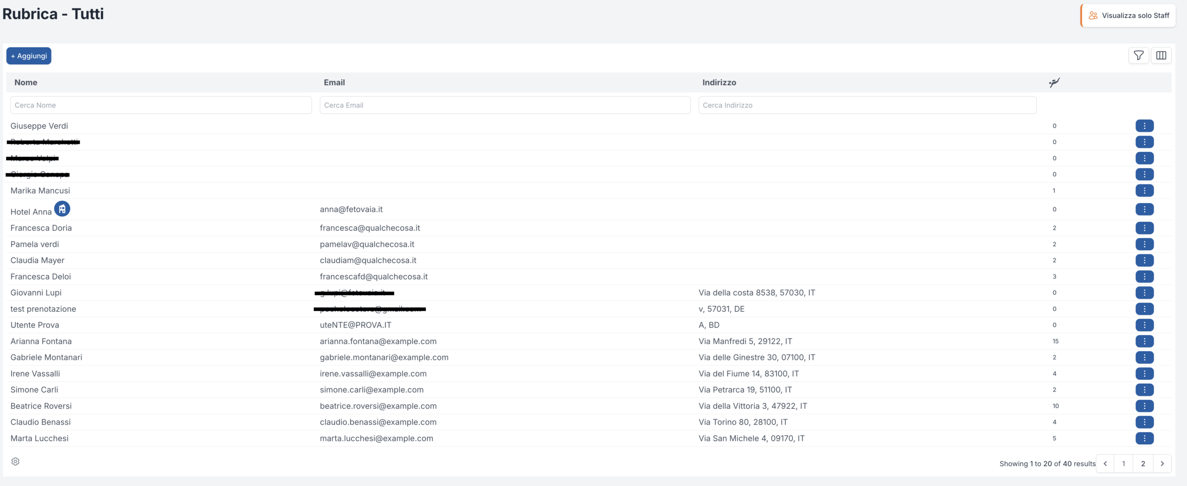Expand row options for Marta Lucchesi
The height and width of the screenshot is (486, 1187).
coord(1144,438)
